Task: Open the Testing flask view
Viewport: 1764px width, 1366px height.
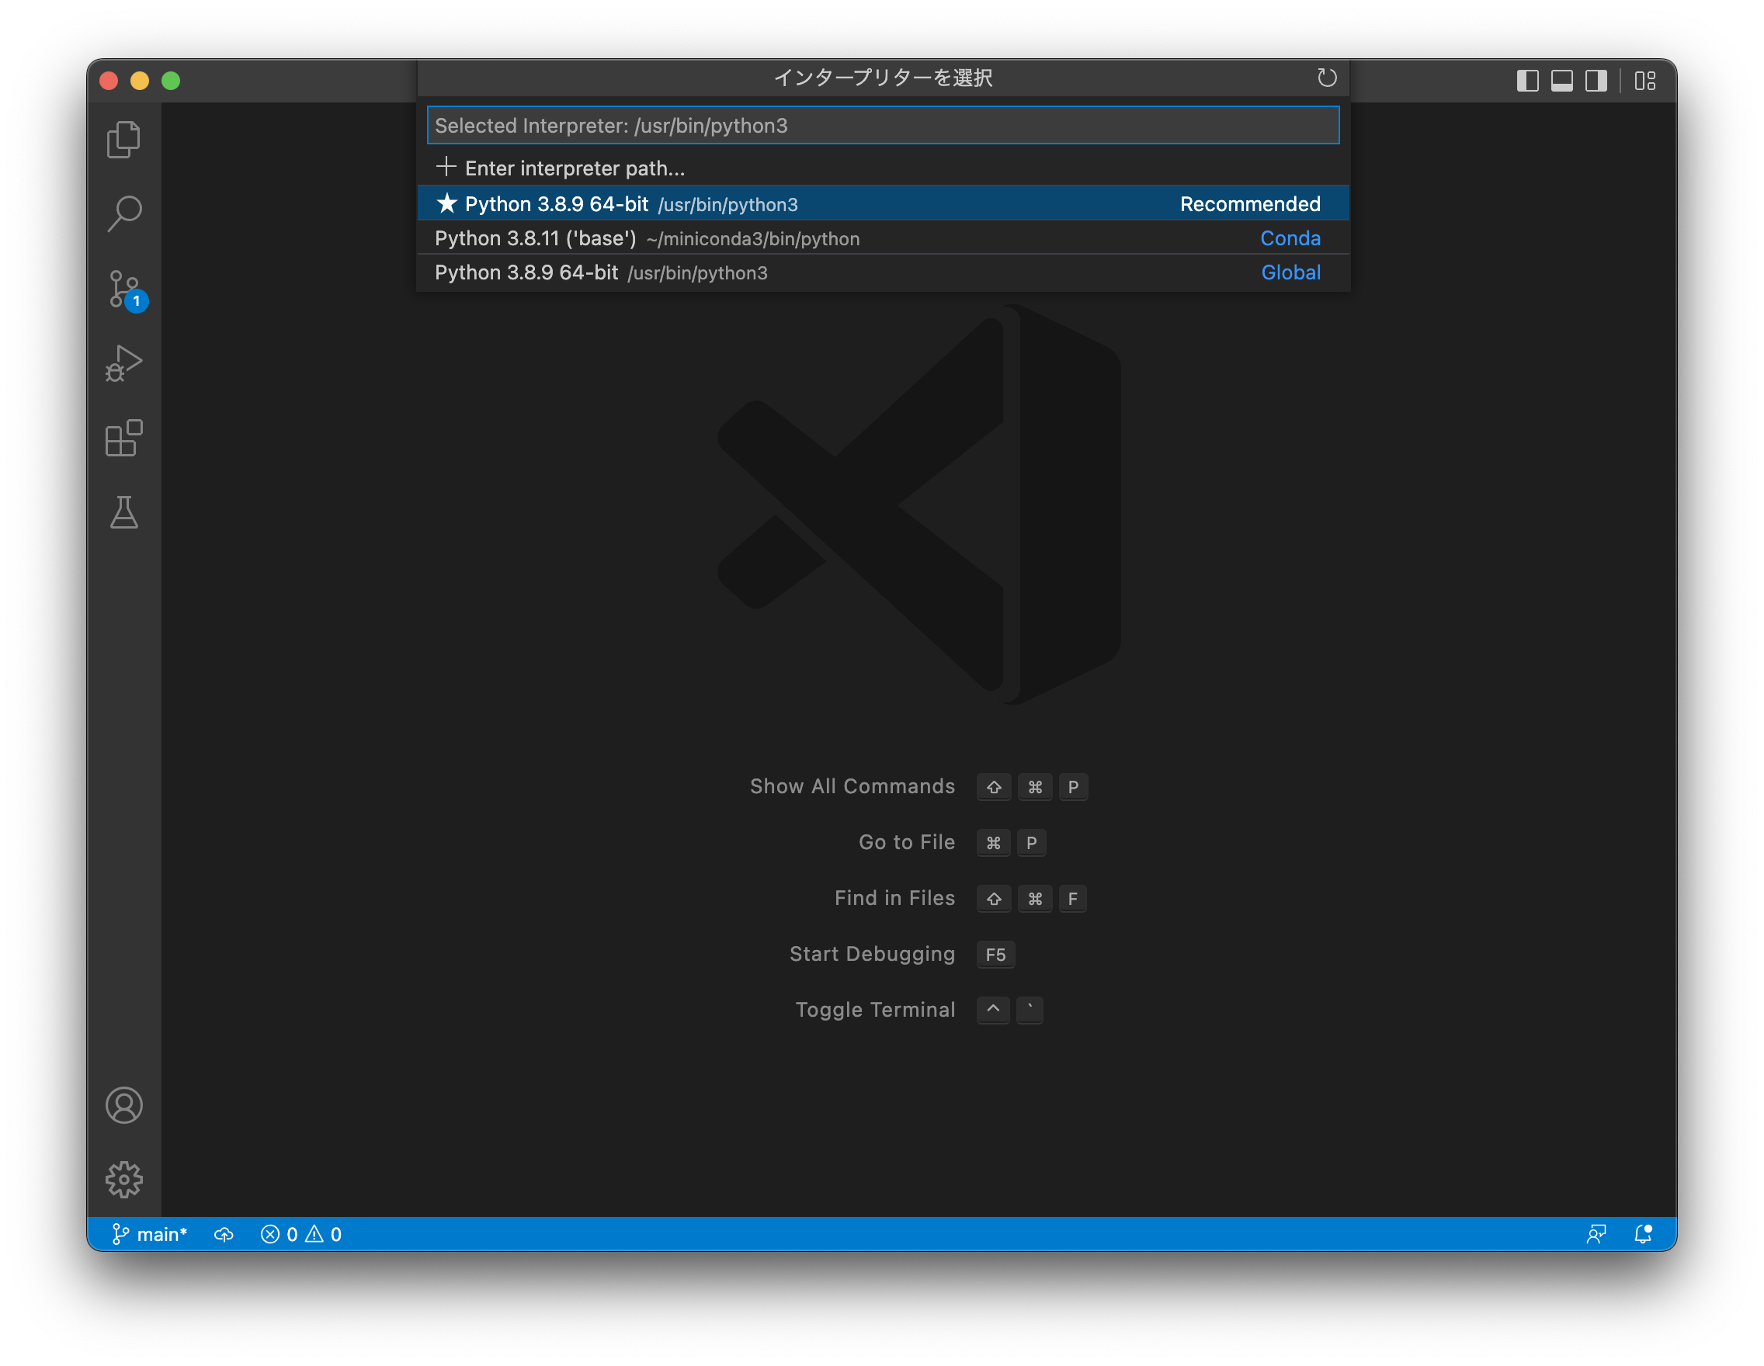Action: coord(123,511)
